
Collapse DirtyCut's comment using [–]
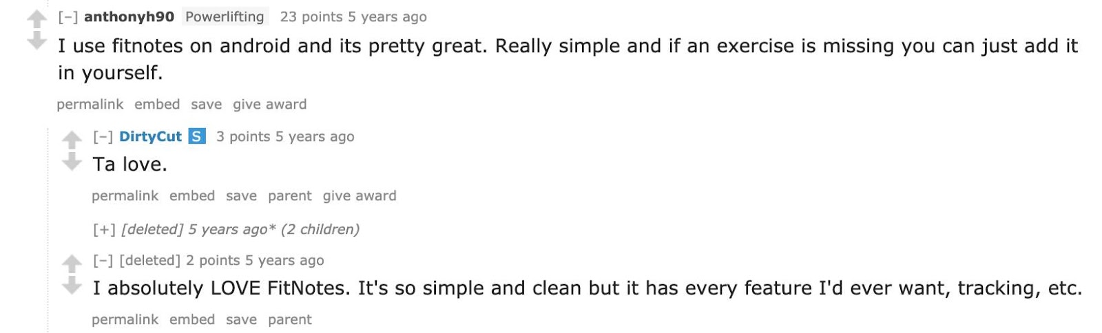pyautogui.click(x=103, y=136)
